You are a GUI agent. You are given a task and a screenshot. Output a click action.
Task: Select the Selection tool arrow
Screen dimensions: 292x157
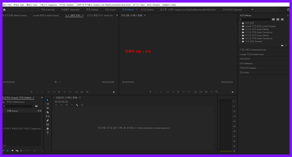point(48,100)
